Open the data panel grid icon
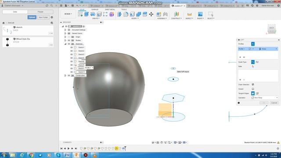Screen dimensions: 281x158 pyautogui.click(x=61, y=6)
